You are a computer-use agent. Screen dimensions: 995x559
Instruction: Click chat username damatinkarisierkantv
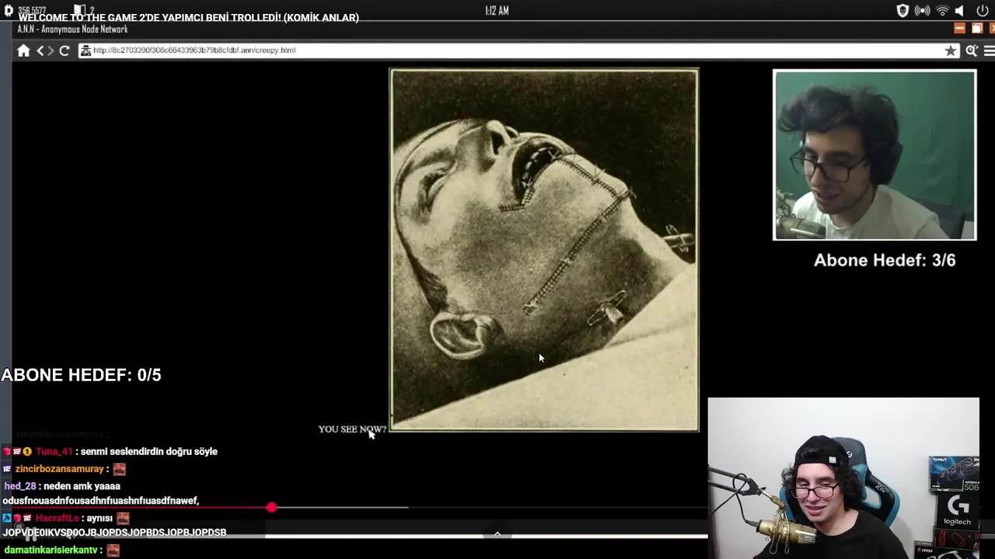51,550
